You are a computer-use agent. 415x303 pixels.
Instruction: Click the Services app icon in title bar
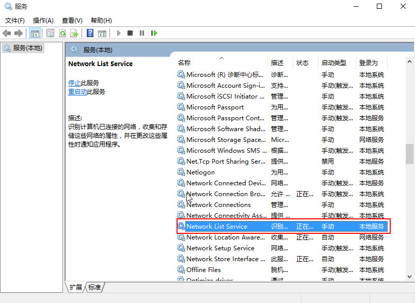click(x=8, y=6)
